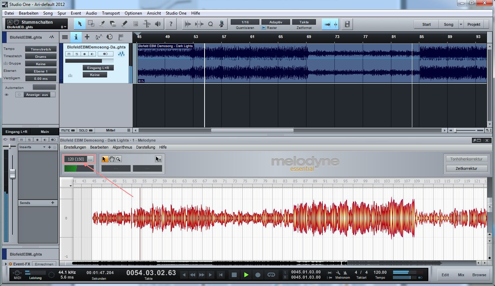Expand the Song button dropdown arrow

coord(461,24)
